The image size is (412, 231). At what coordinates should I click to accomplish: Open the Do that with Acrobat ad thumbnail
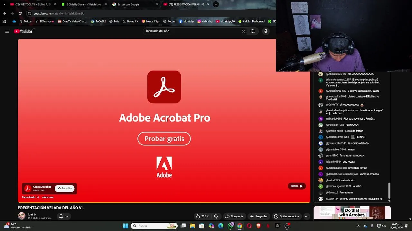(x=352, y=213)
